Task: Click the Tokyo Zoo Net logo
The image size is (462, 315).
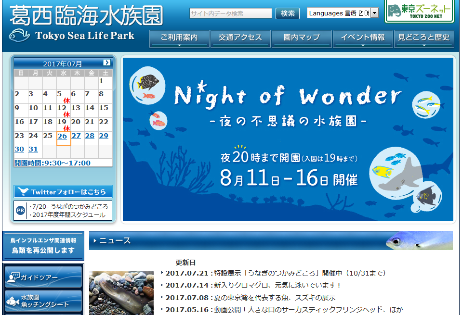Action: tap(419, 12)
